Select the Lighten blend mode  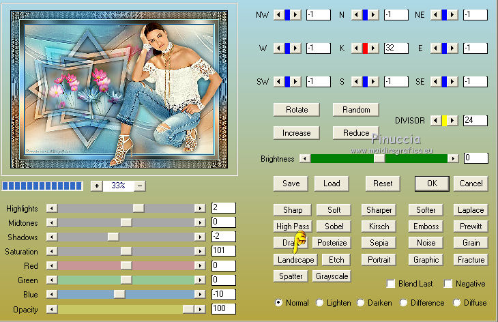319,303
